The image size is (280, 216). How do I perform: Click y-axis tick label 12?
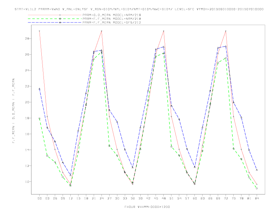click(27, 166)
